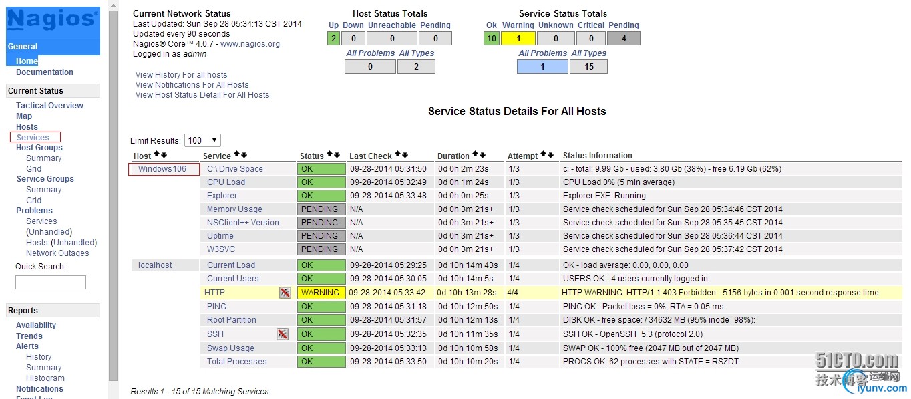Click the sidebar vertical scrollbar
The height and width of the screenshot is (399, 911).
(113, 194)
